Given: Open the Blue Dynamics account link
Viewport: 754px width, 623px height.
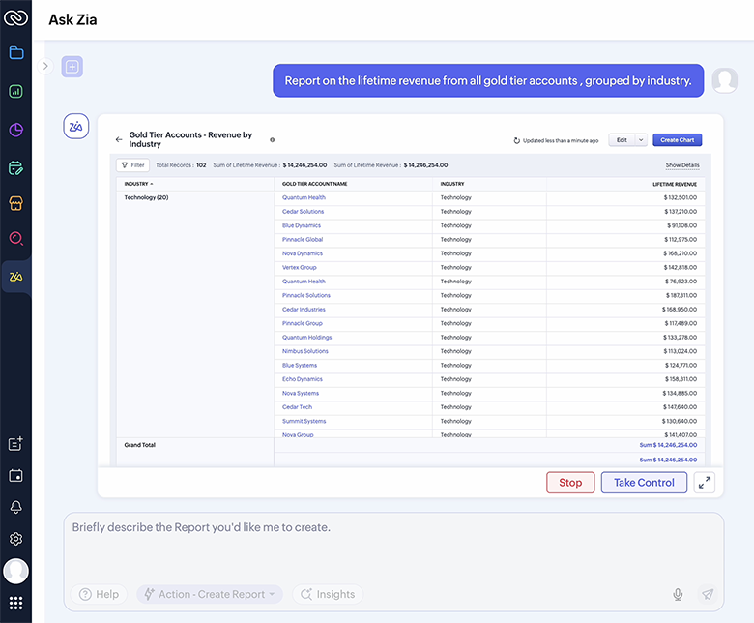Looking at the screenshot, I should tap(302, 225).
